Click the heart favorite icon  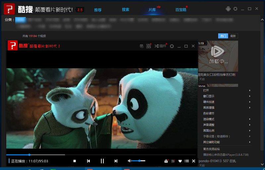(x=180, y=161)
